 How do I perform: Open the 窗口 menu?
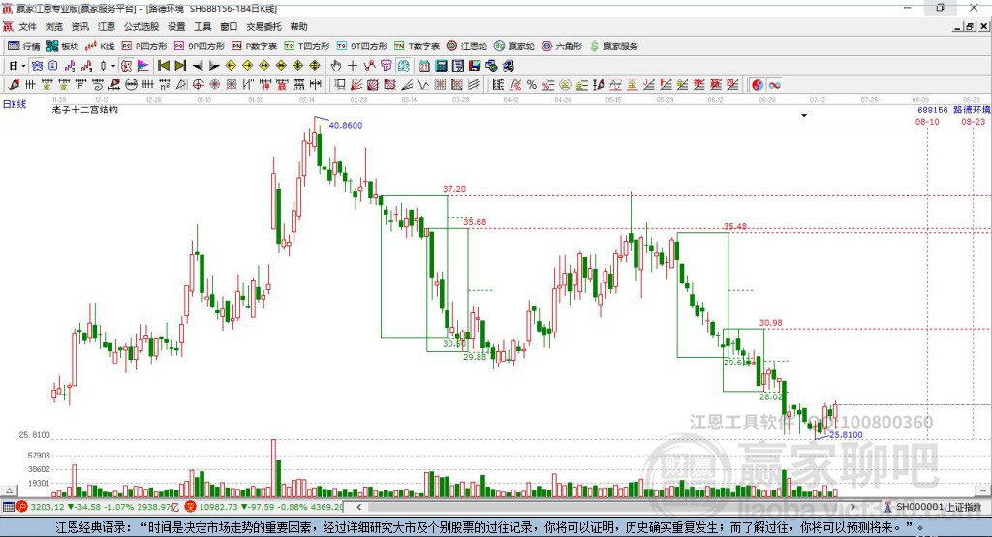click(x=229, y=26)
